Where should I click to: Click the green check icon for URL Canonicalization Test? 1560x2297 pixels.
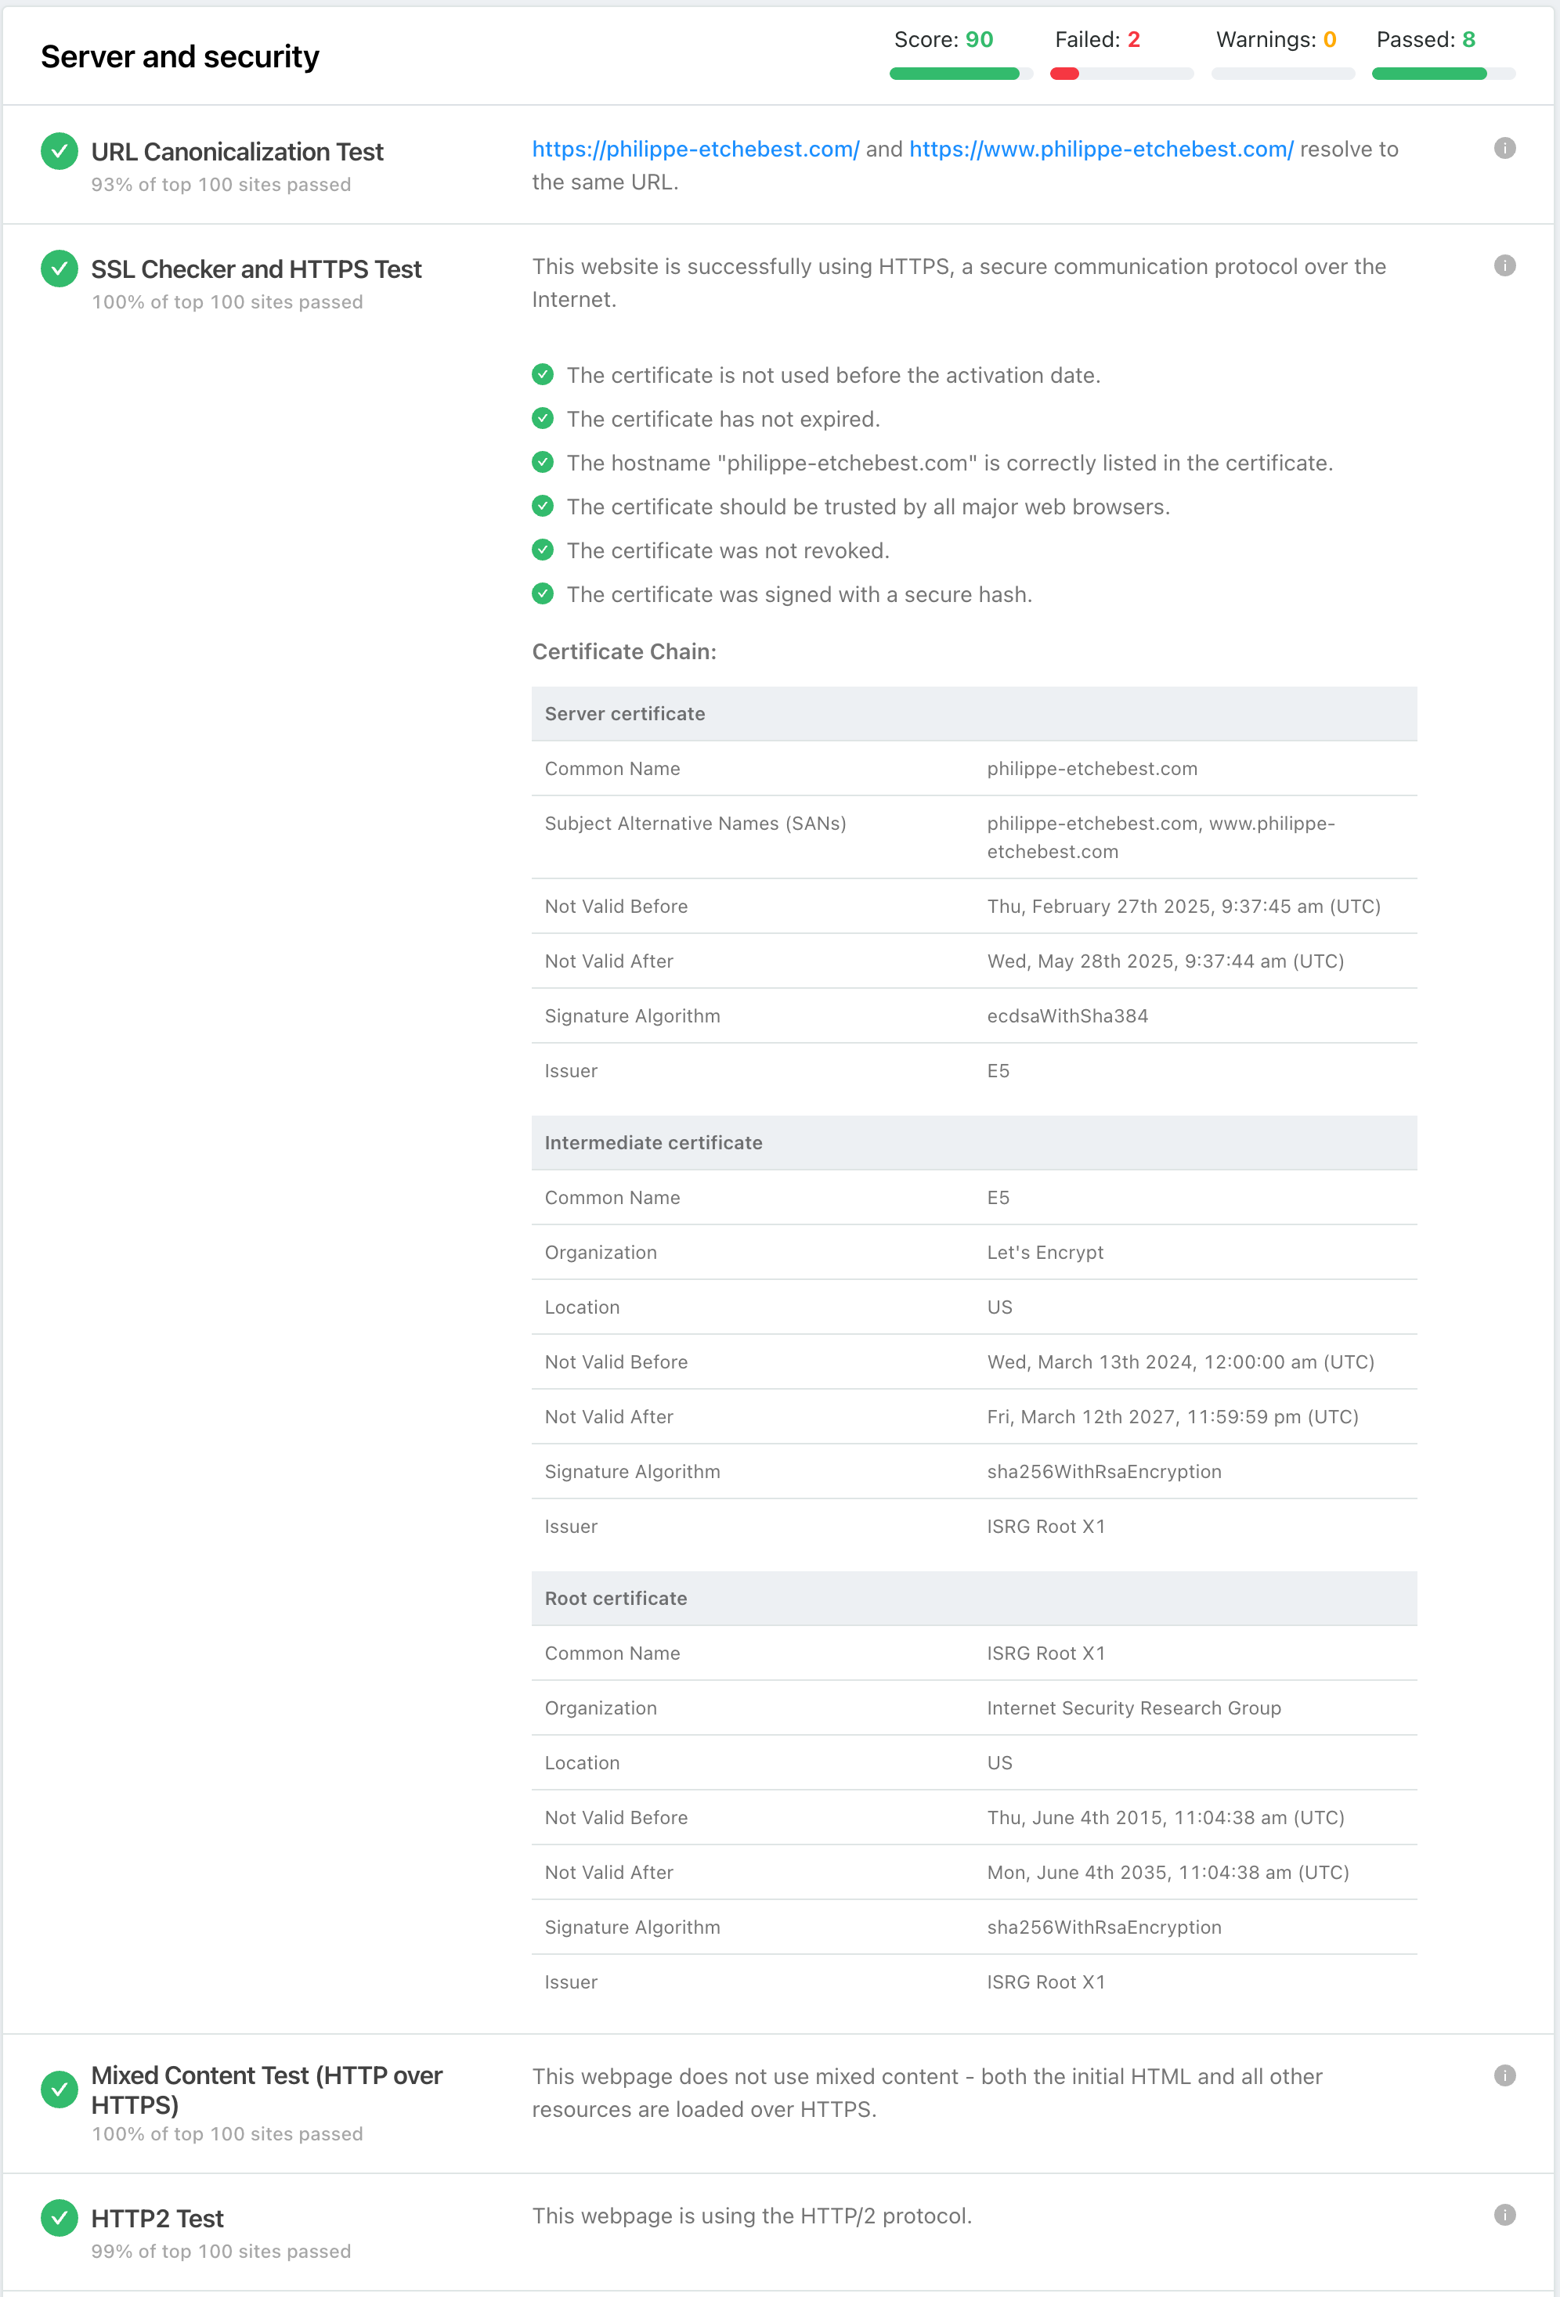click(x=60, y=151)
